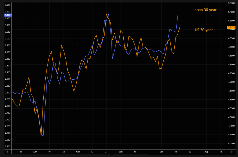Click 2.800 on the left price axis
The width and height of the screenshot is (238, 157).
(8, 66)
